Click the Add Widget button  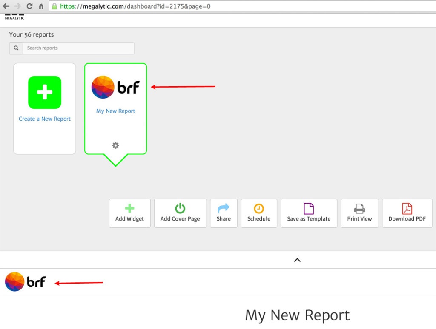click(129, 213)
